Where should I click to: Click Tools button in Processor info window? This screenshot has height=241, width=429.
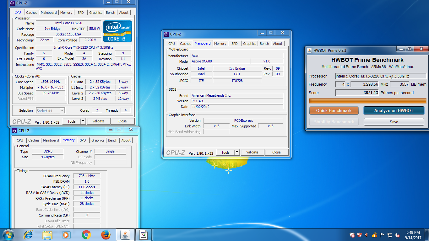[72, 121]
